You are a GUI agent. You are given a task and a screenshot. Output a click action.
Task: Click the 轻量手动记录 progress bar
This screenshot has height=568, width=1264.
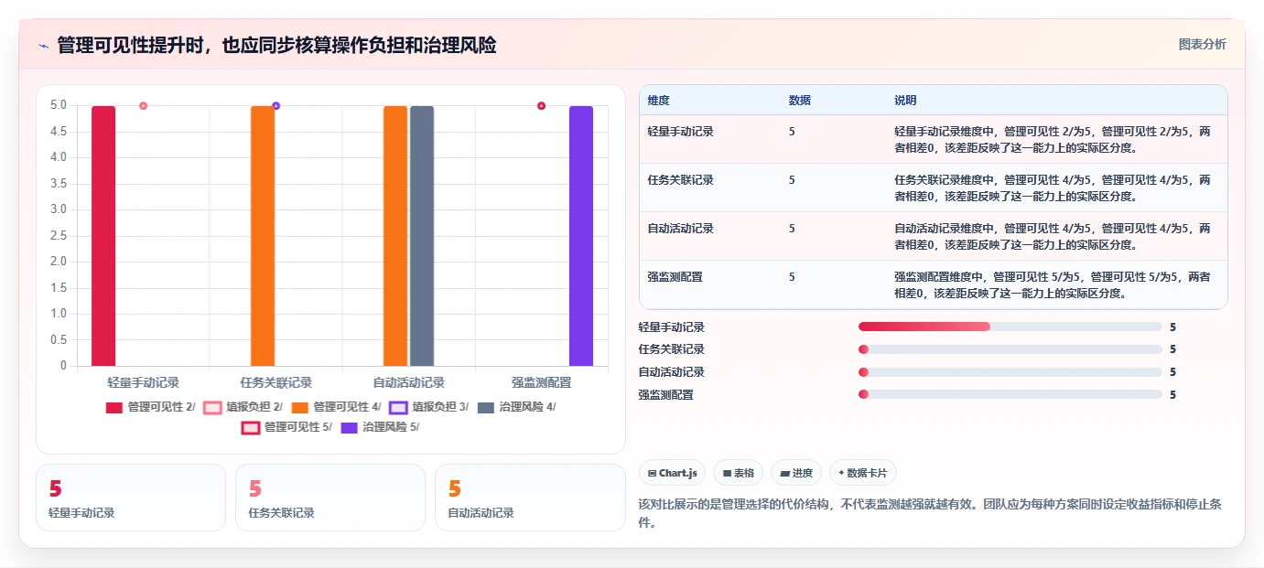tap(1010, 327)
